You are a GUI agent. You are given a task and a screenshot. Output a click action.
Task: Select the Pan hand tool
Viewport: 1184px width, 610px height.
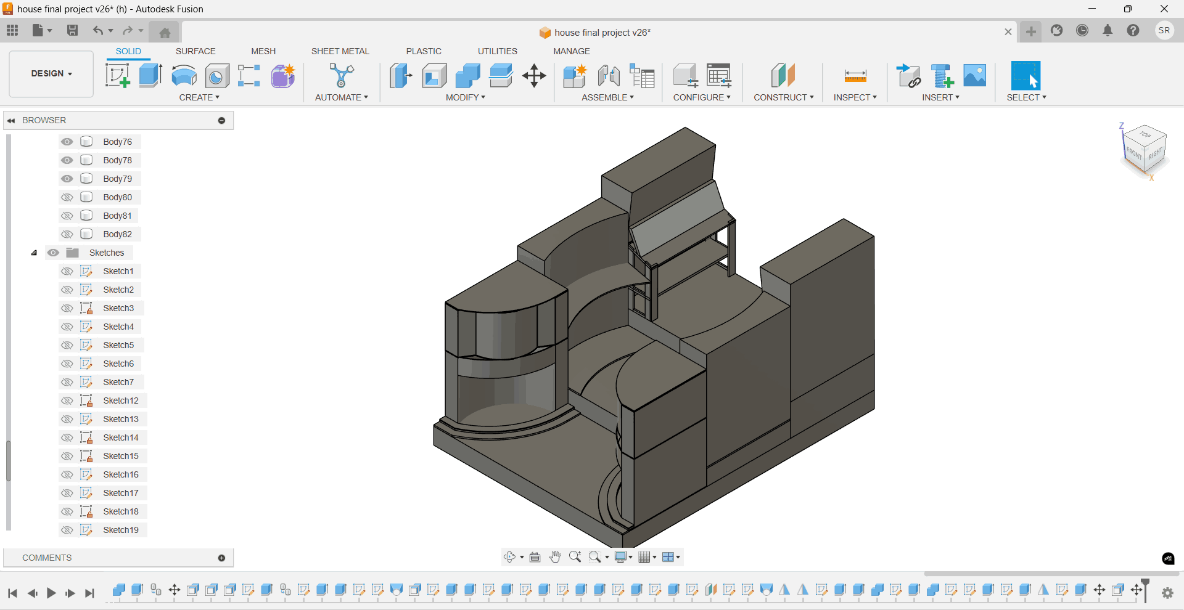click(x=555, y=557)
